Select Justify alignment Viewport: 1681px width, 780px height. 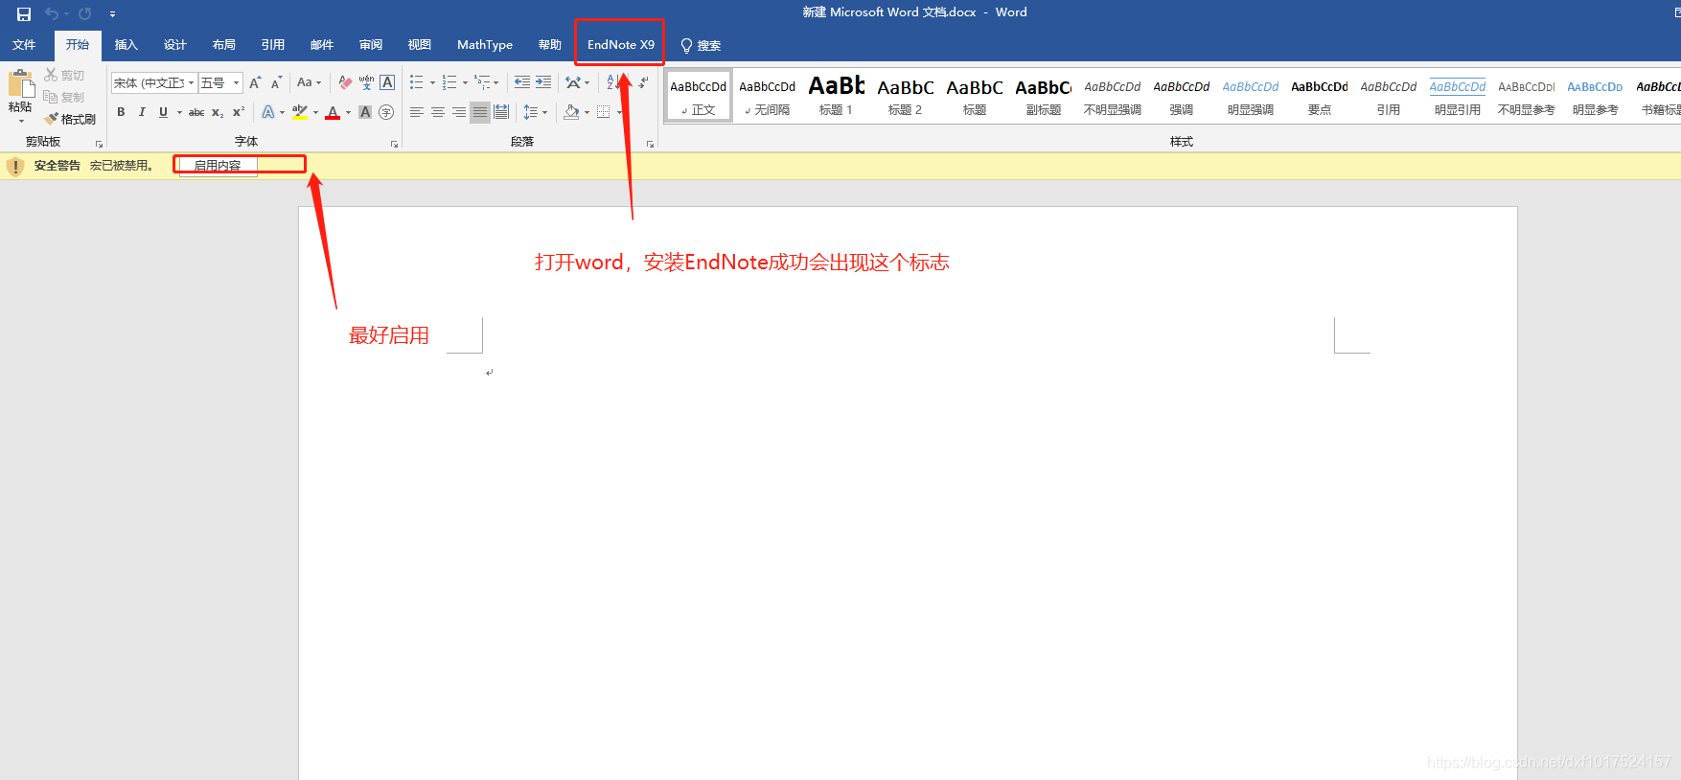480,112
